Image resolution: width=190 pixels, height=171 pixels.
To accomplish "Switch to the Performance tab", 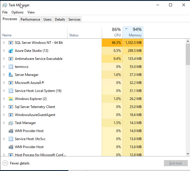I will 30,19.
